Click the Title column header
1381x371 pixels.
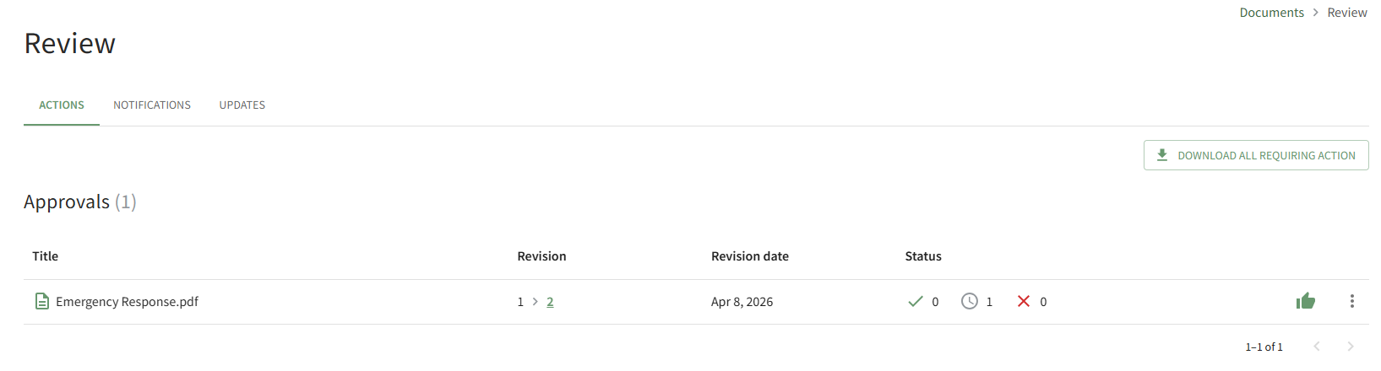click(46, 256)
